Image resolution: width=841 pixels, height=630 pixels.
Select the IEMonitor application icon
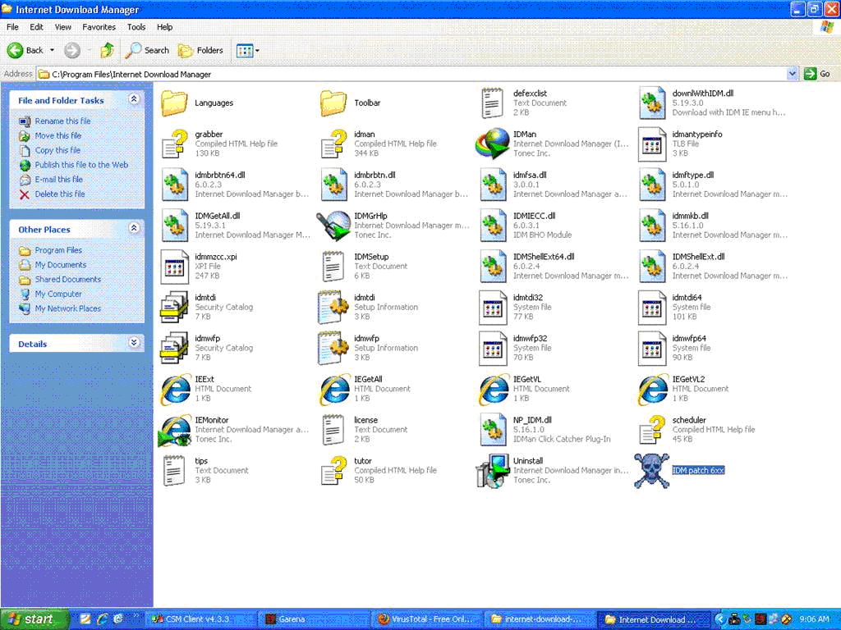174,430
